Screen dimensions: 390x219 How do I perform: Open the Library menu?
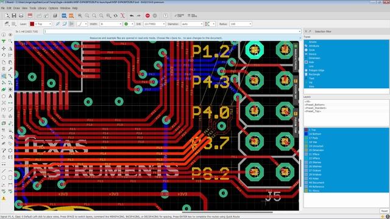(42, 8)
